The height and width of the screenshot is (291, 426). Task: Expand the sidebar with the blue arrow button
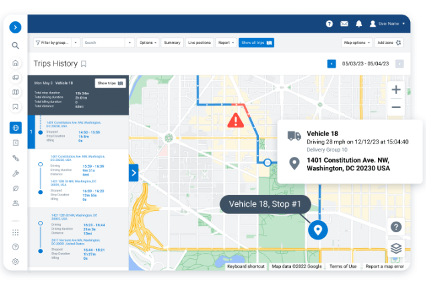(x=15, y=27)
